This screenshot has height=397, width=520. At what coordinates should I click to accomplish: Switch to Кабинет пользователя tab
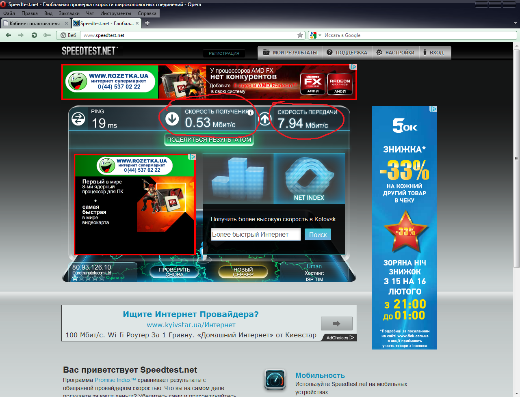35,24
